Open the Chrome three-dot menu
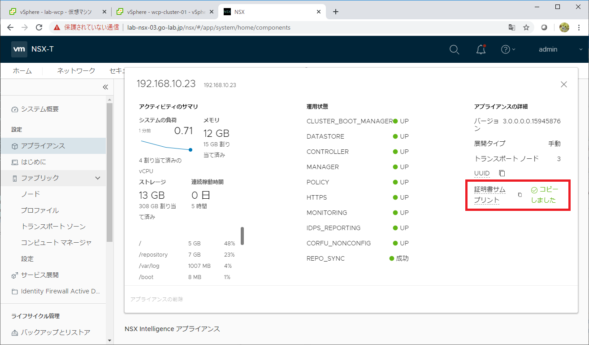Image resolution: width=589 pixels, height=345 pixels. (580, 27)
